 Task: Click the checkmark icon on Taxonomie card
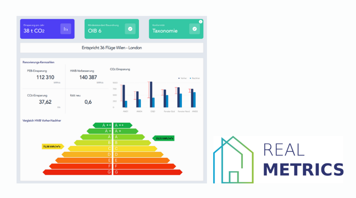click(x=195, y=29)
